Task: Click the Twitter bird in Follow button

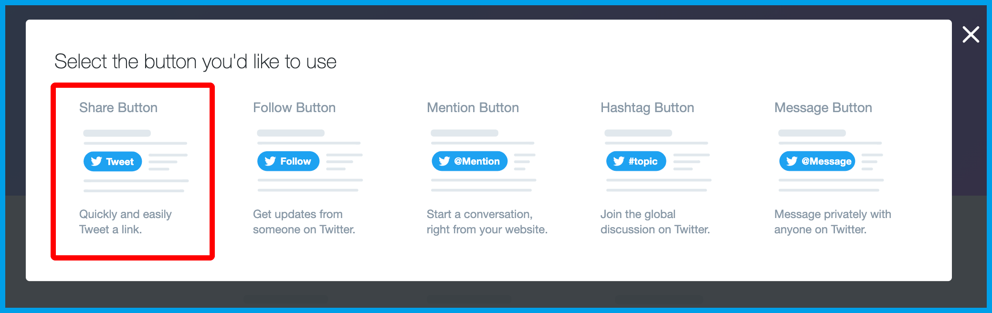Action: (x=270, y=161)
